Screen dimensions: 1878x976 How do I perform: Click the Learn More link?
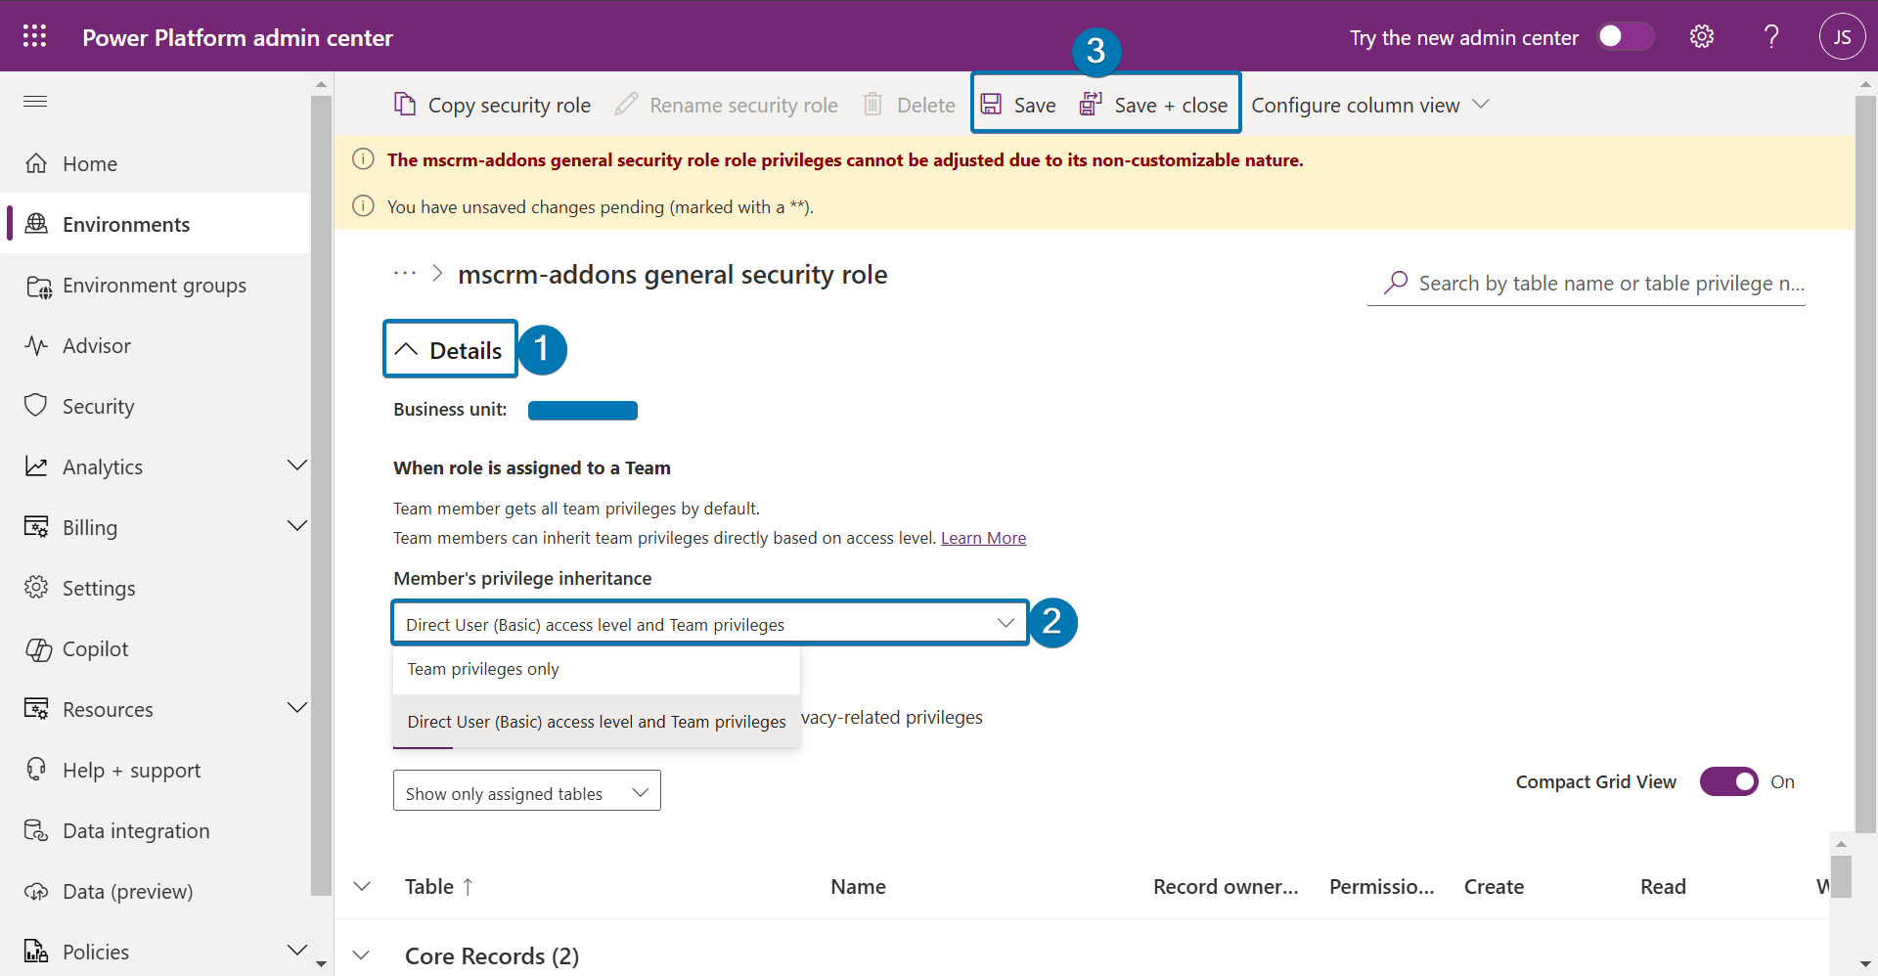tap(983, 538)
